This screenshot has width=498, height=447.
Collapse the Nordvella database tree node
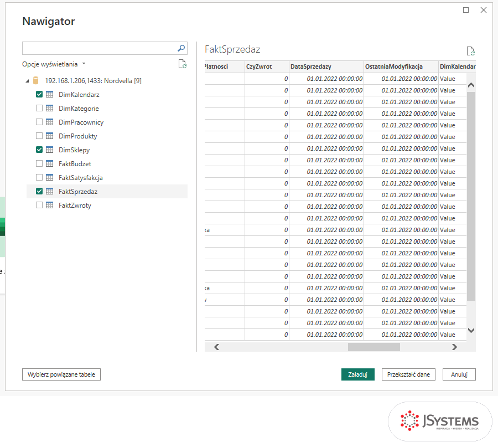tap(27, 81)
